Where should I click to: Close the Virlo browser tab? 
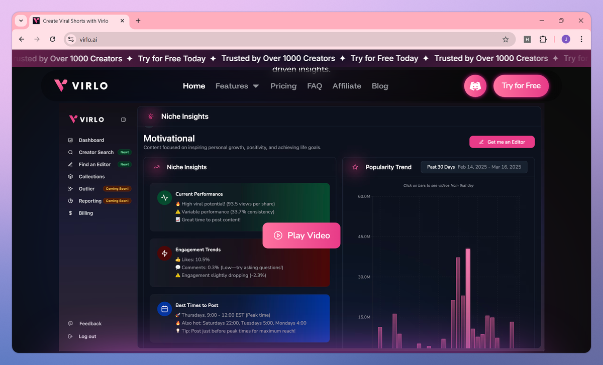coord(122,21)
